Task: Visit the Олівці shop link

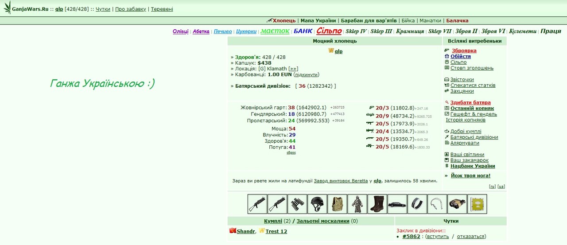Action: click(181, 31)
